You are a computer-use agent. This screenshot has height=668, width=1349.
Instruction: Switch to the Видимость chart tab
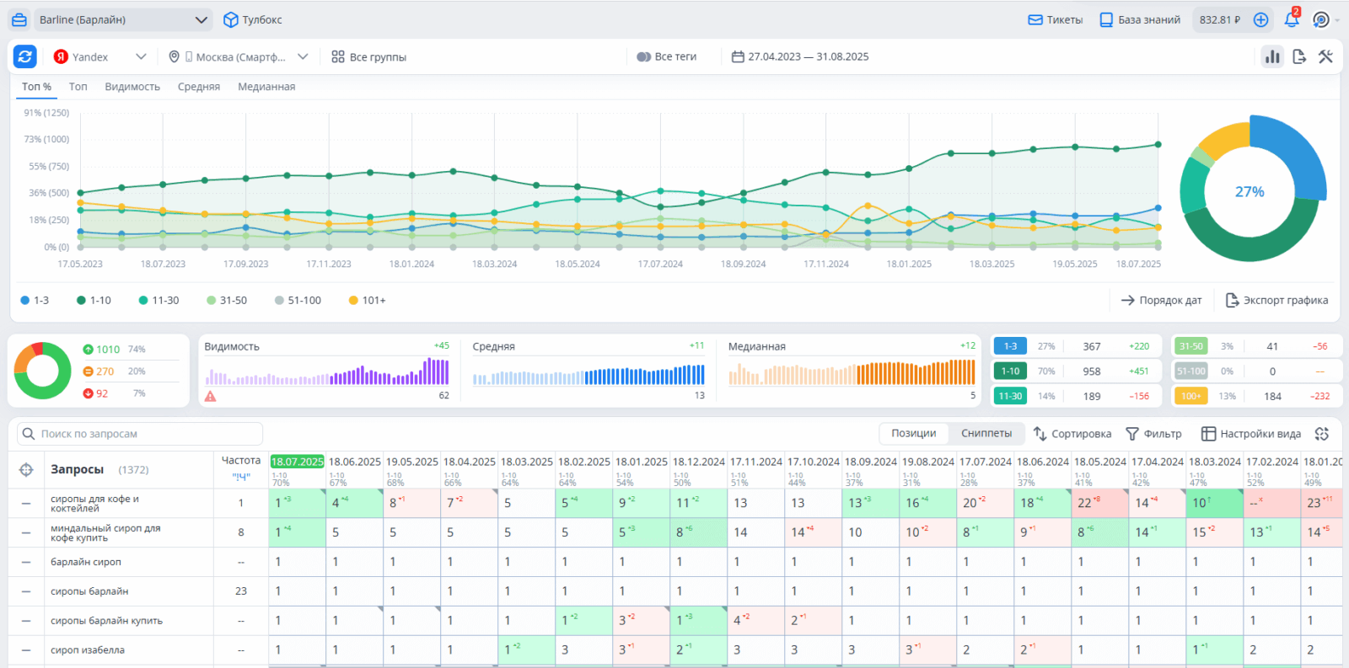click(132, 87)
